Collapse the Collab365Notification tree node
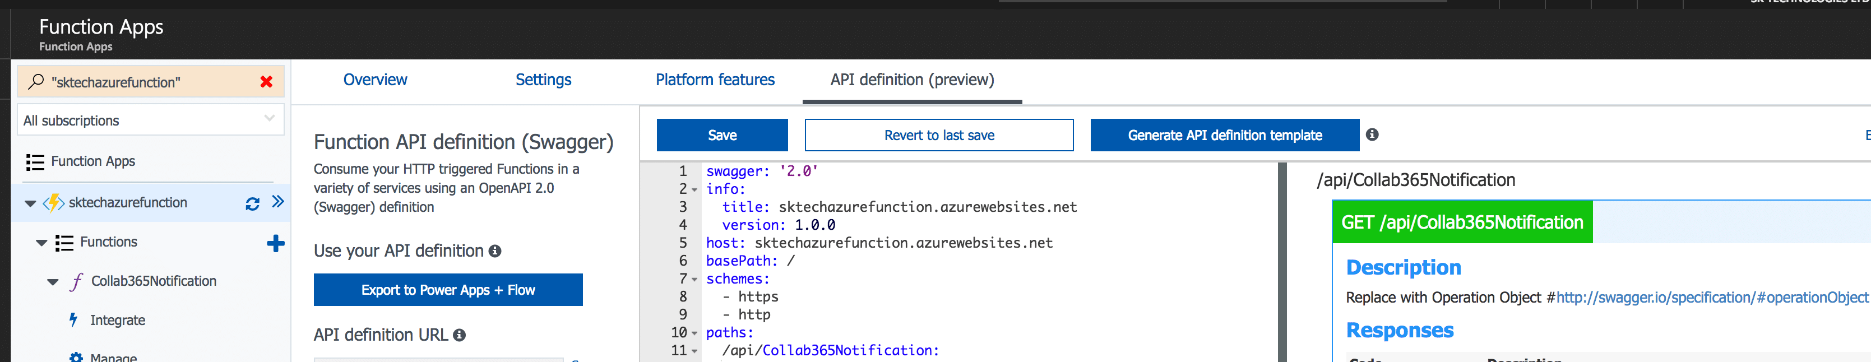 click(x=53, y=282)
